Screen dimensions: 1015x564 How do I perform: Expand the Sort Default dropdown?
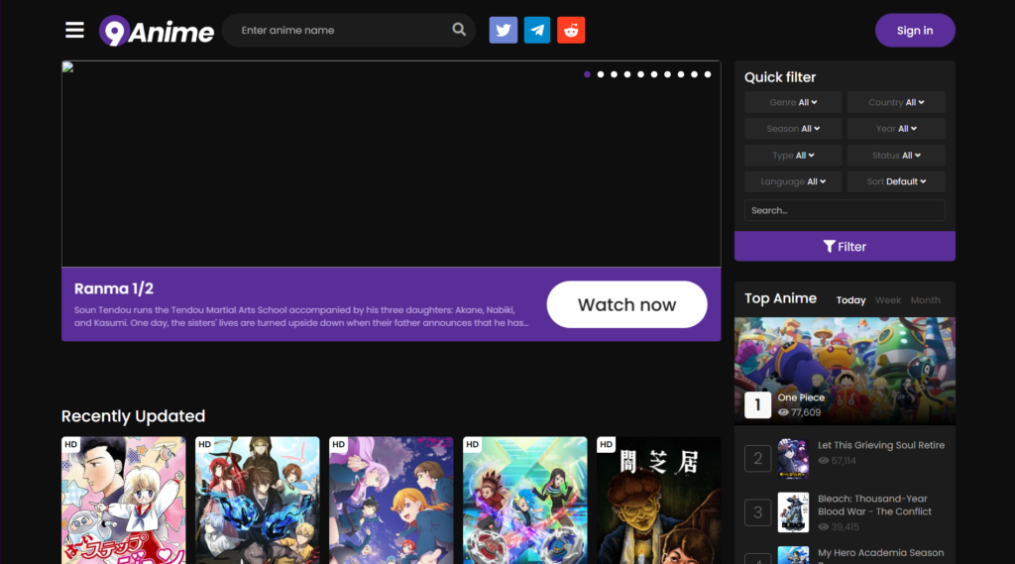click(896, 181)
